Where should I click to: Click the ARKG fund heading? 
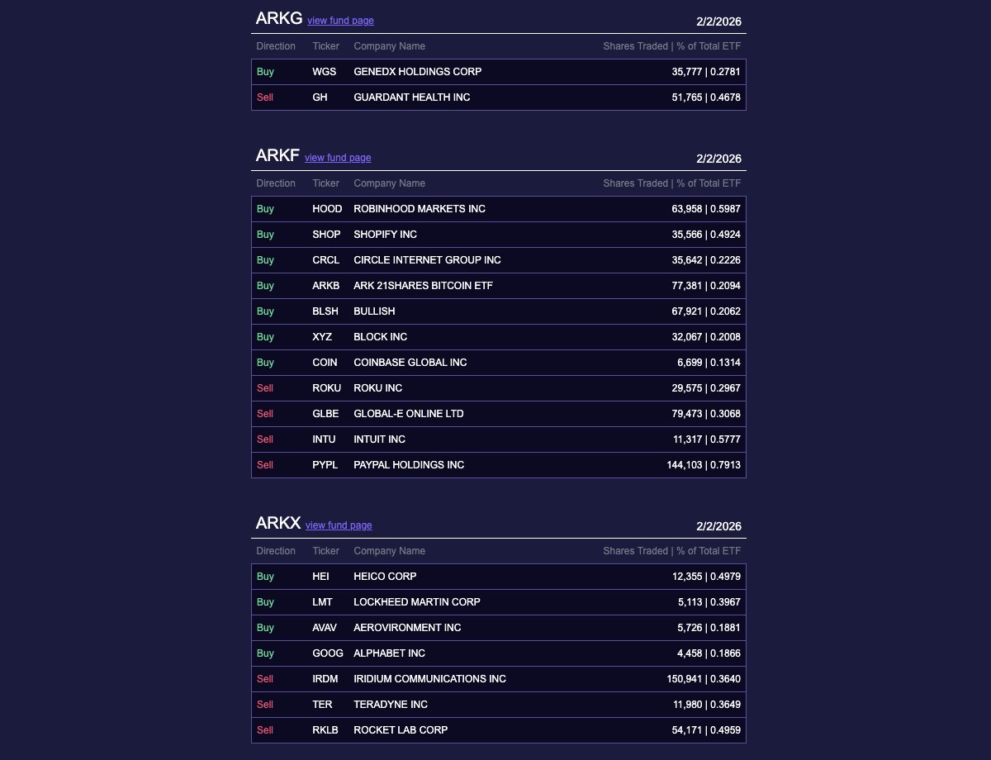click(x=279, y=18)
